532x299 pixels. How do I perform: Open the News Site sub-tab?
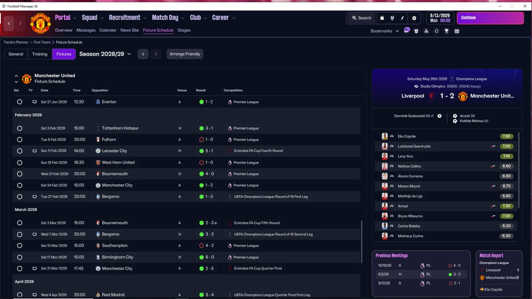pos(130,30)
